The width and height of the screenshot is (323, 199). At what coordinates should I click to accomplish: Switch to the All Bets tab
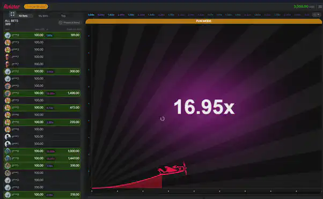pos(23,16)
